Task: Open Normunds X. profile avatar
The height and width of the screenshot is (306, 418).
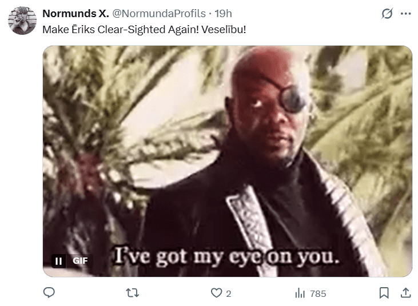Action: click(x=22, y=21)
